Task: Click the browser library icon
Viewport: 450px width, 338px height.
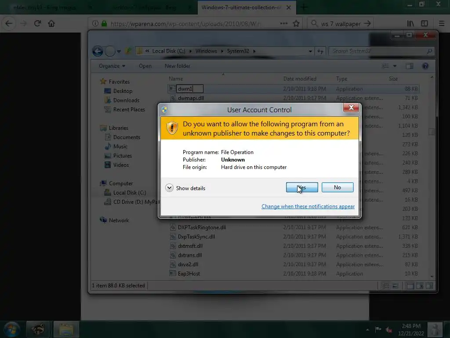Action: [411, 24]
